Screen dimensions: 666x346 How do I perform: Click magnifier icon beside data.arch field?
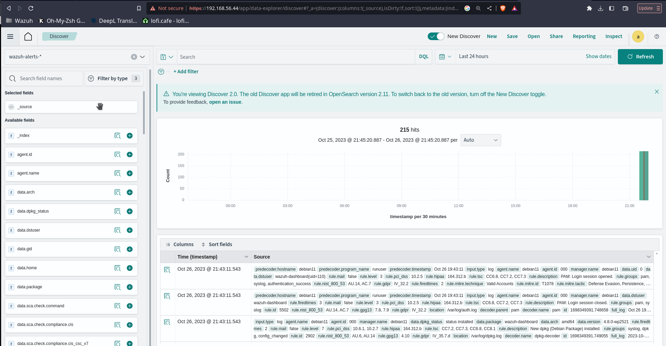click(x=117, y=192)
